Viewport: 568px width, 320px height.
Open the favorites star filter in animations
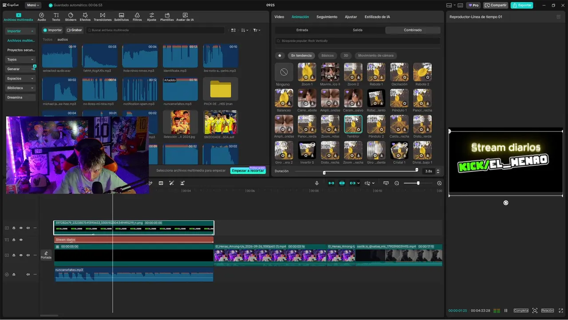pos(280,56)
